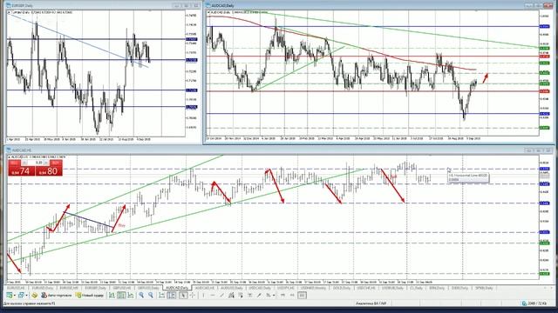
Task: Zoom out of the chart with magnifier minus
Action: click(151, 296)
